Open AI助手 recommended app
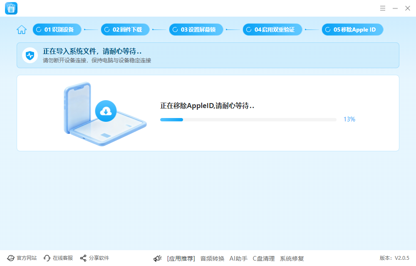 [x=238, y=259]
